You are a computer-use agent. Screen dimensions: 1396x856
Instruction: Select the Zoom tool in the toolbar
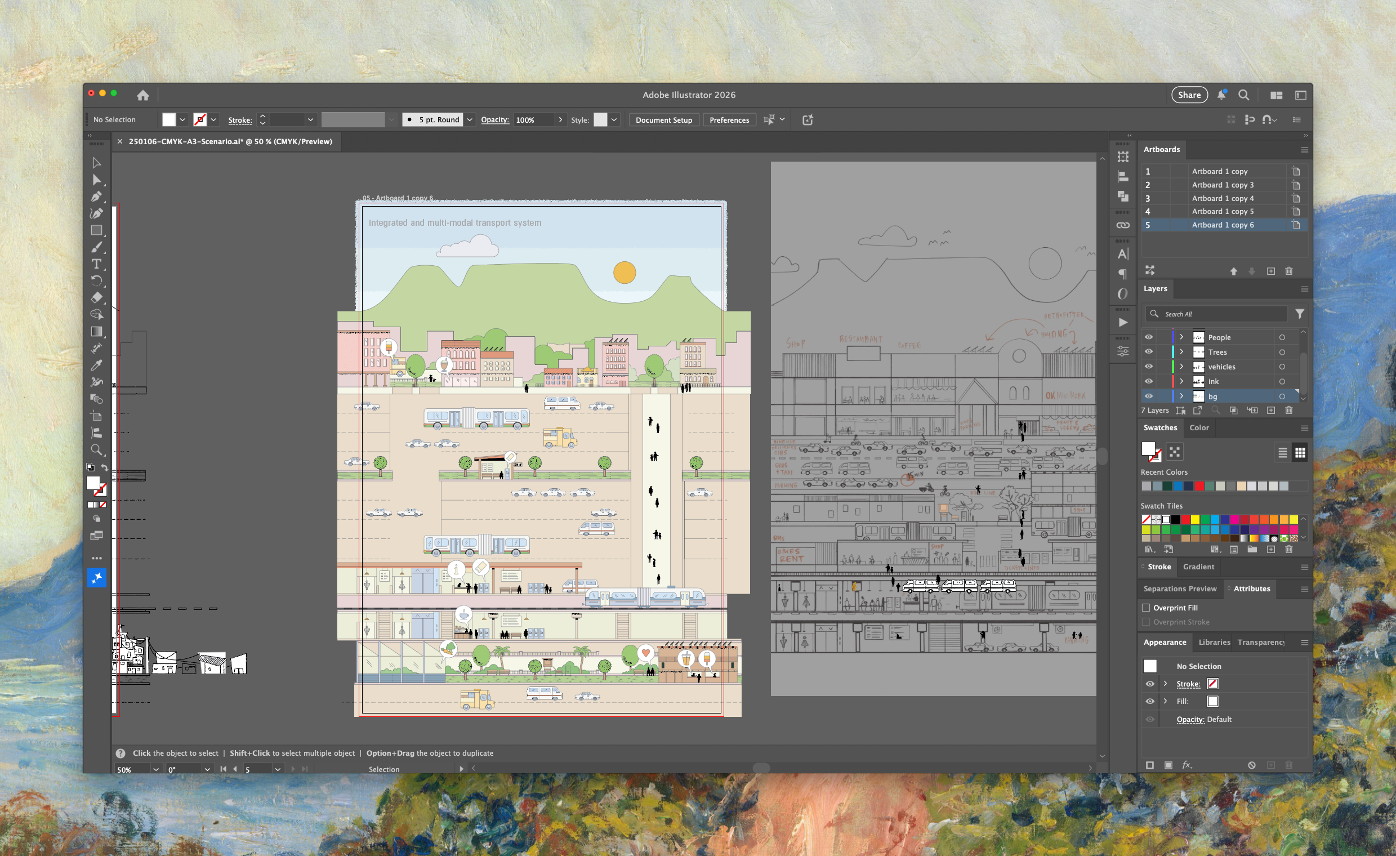pyautogui.click(x=97, y=450)
